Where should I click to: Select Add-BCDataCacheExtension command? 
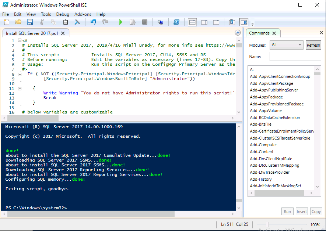point(275,118)
